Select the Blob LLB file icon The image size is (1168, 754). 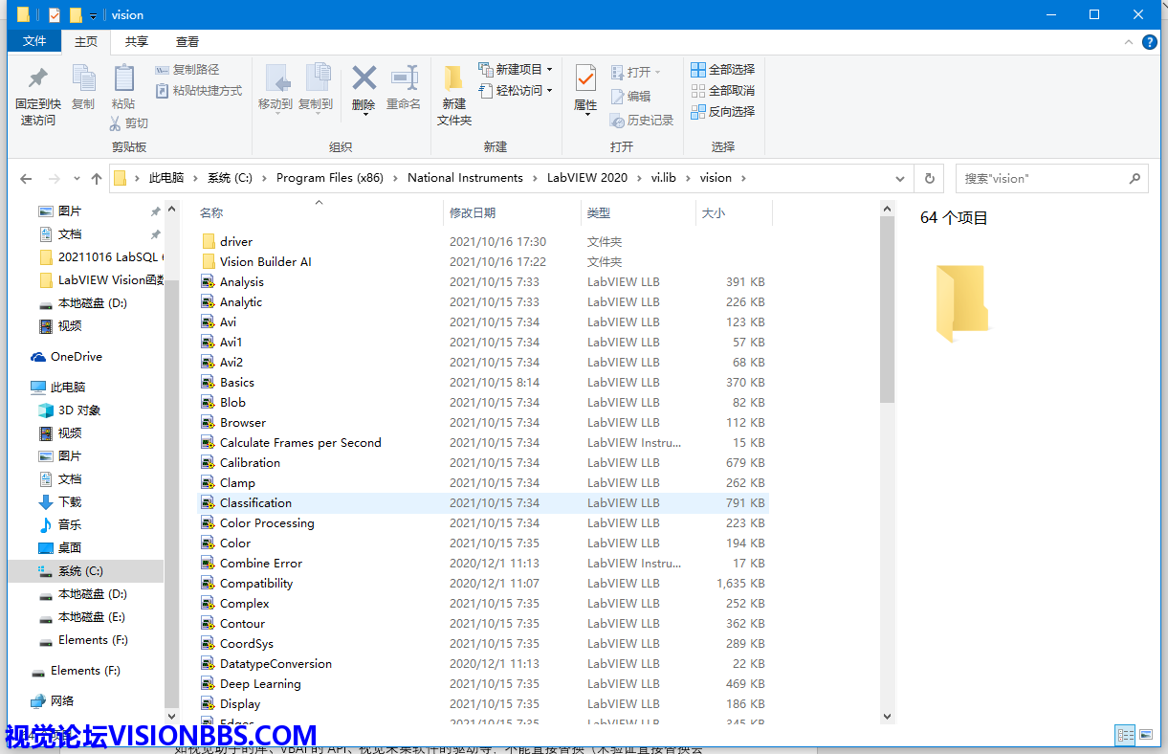[208, 402]
